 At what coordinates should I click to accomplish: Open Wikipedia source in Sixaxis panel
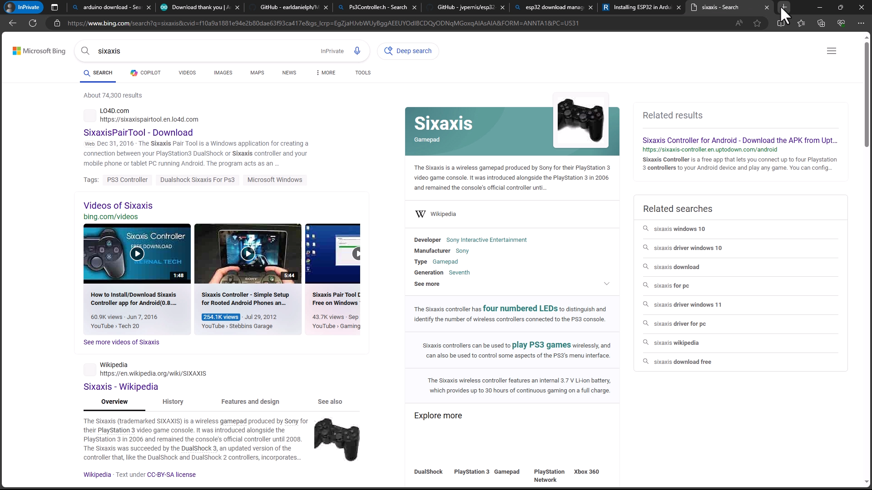[443, 214]
